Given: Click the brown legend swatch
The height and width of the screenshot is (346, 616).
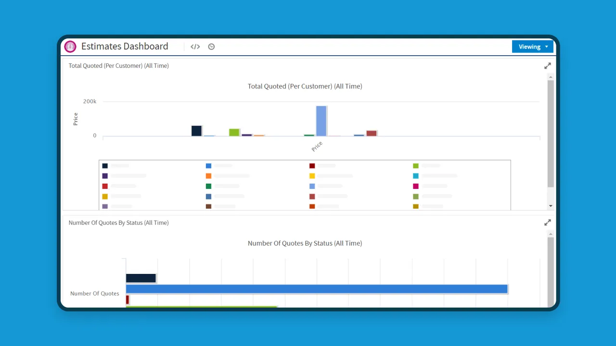Looking at the screenshot, I should (x=208, y=206).
